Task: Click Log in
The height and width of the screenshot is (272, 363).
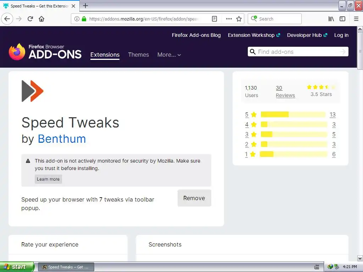Action: coord(341,35)
